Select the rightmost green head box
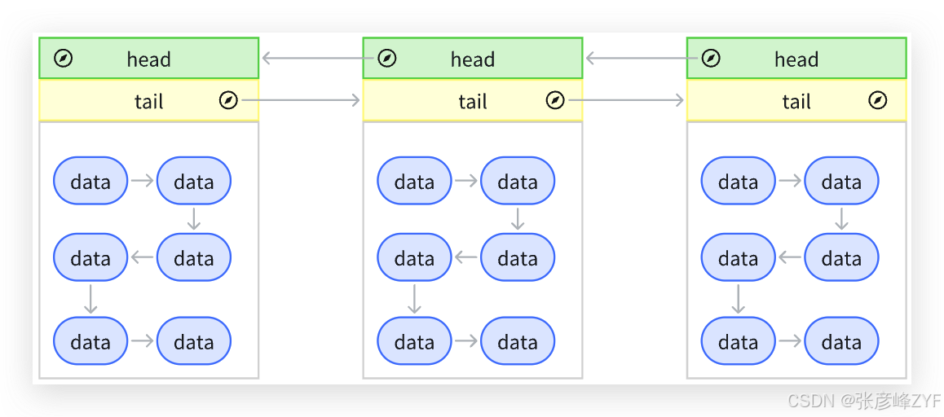Screen dimensions: 944x417 [796, 59]
